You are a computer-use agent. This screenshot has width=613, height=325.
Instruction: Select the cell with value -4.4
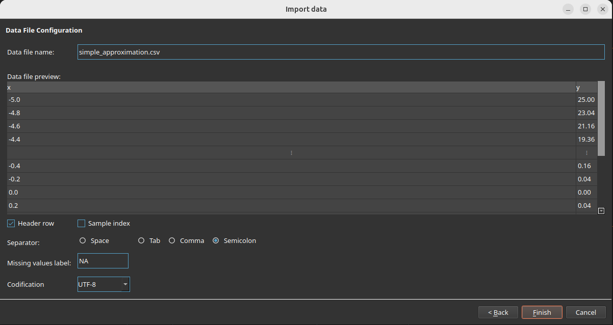pyautogui.click(x=291, y=140)
